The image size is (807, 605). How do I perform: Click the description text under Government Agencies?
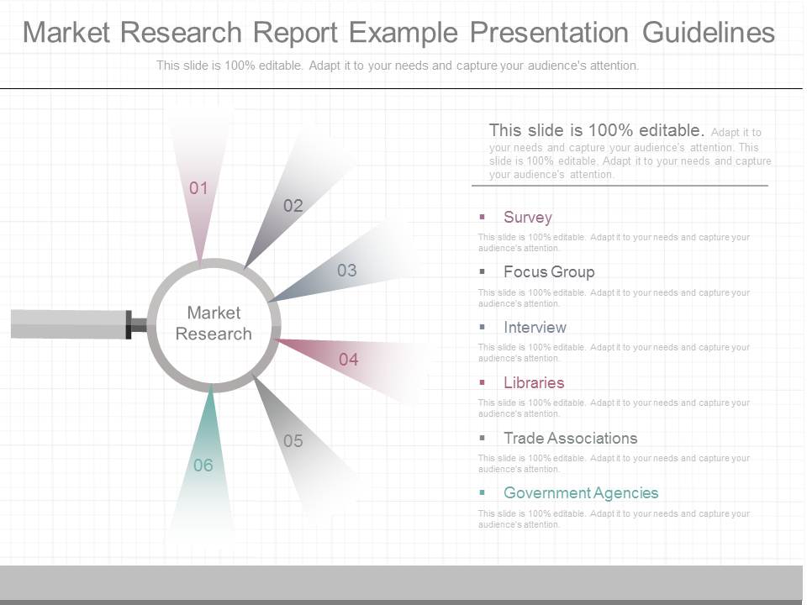point(614,519)
